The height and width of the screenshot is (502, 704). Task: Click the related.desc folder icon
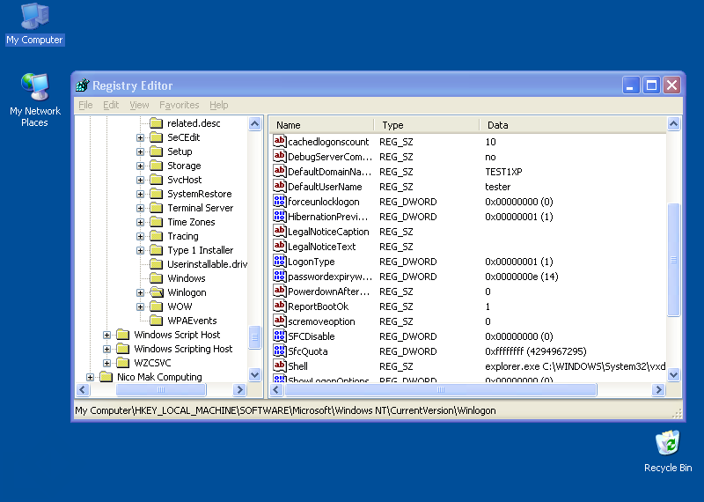pyautogui.click(x=157, y=123)
